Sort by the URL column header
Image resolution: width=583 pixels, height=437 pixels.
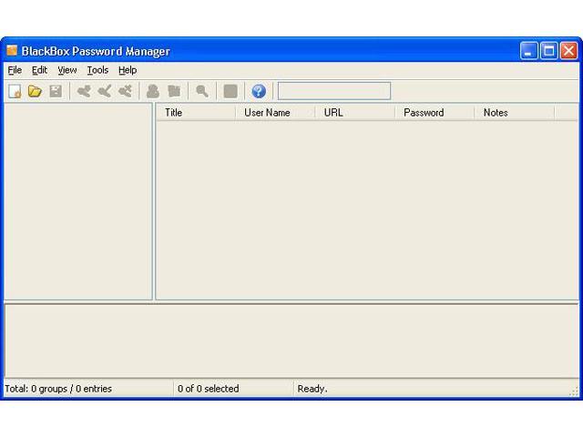(354, 113)
